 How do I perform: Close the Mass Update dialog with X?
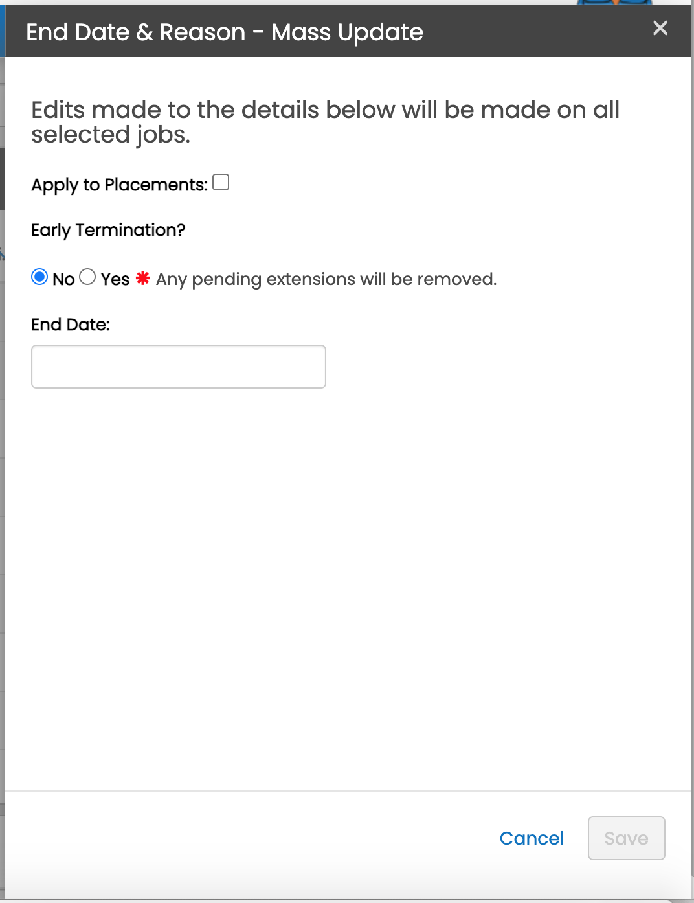click(x=660, y=28)
